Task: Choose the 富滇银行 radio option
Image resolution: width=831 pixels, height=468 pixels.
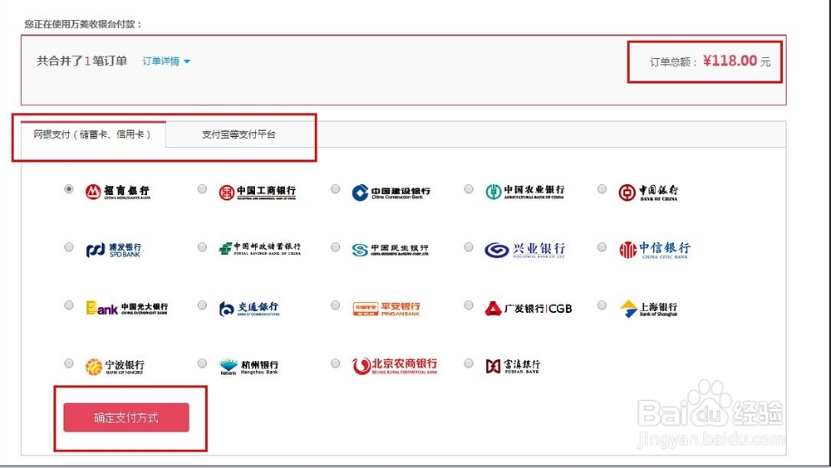Action: (x=469, y=363)
